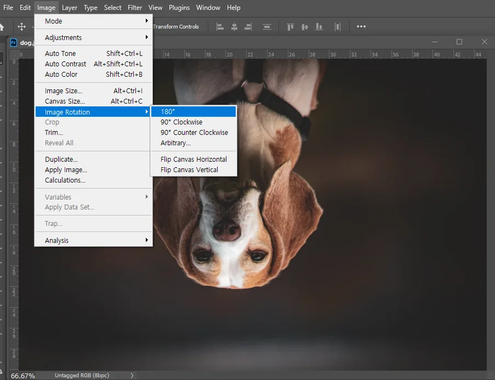Rotate image 180 degrees
Image resolution: width=495 pixels, height=380 pixels.
194,111
